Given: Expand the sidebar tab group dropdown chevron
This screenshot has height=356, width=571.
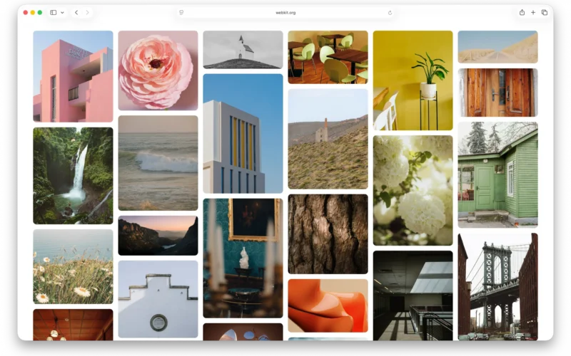Looking at the screenshot, I should tap(62, 12).
